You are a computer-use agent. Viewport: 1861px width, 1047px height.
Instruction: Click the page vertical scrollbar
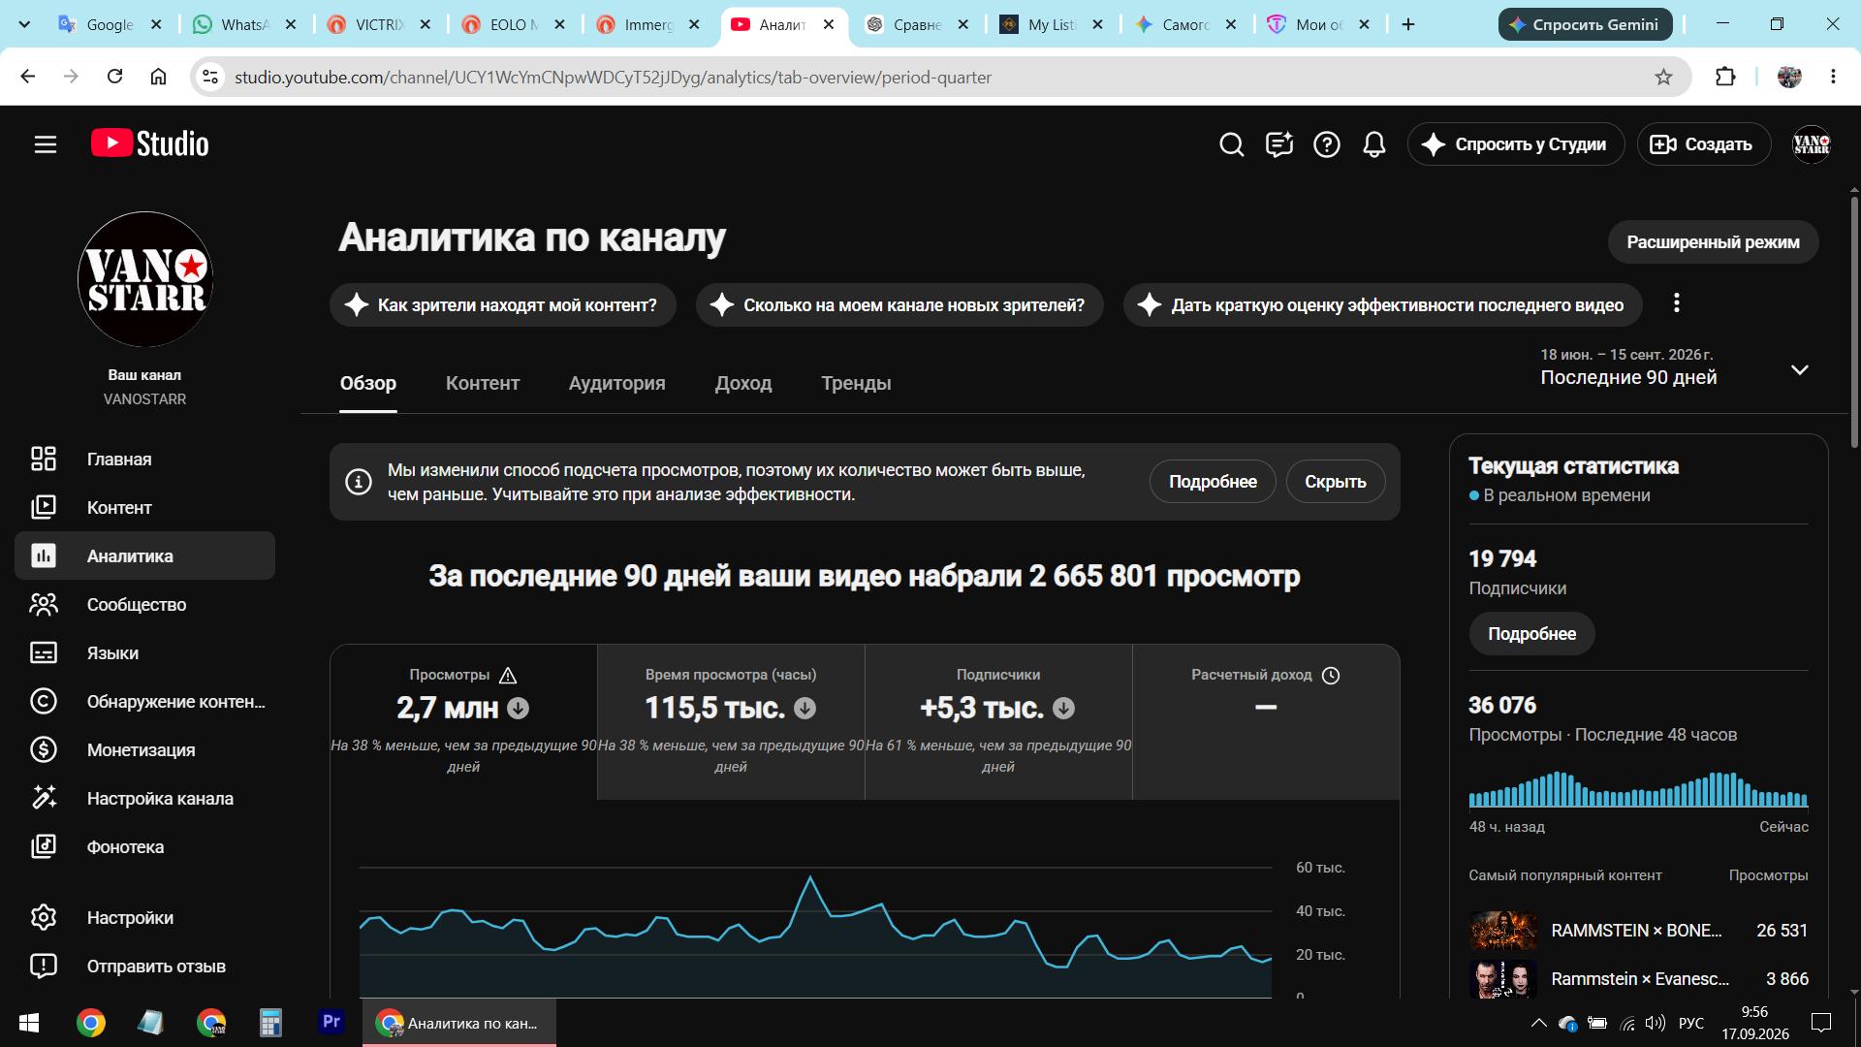coord(1854,320)
